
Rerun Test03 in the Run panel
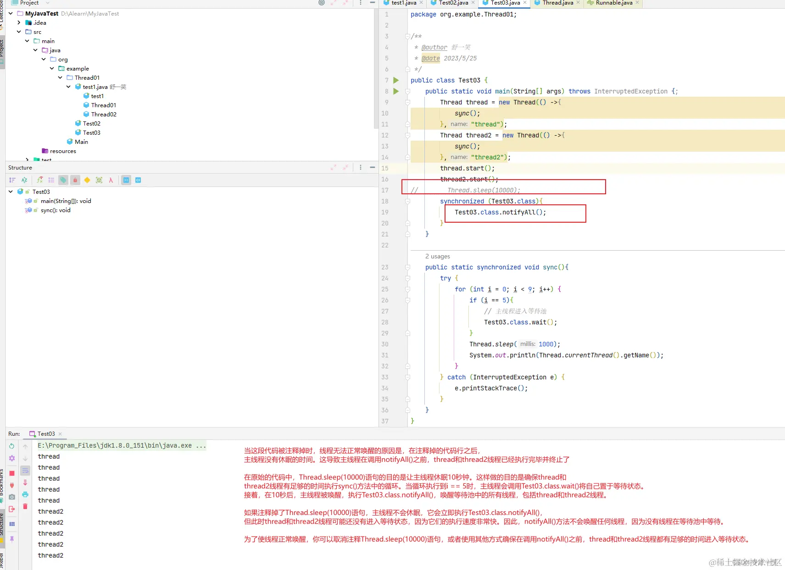(x=12, y=446)
